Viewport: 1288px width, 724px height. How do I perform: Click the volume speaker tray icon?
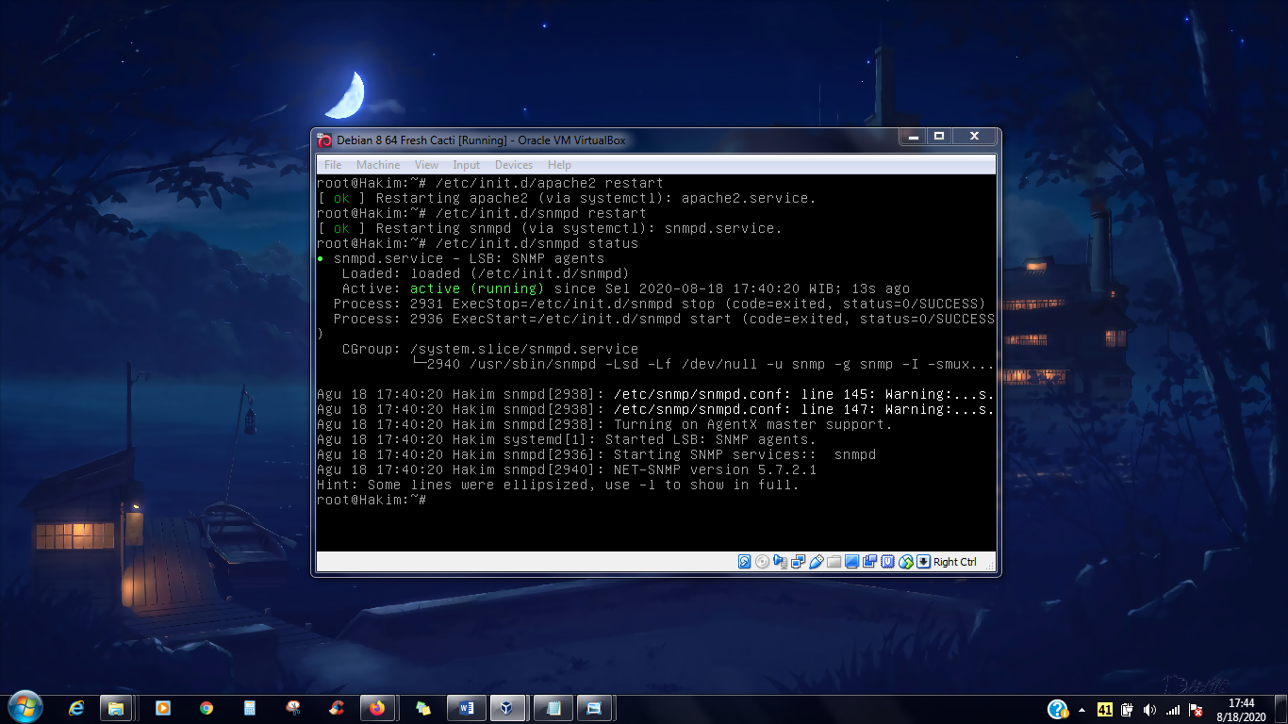point(1149,709)
